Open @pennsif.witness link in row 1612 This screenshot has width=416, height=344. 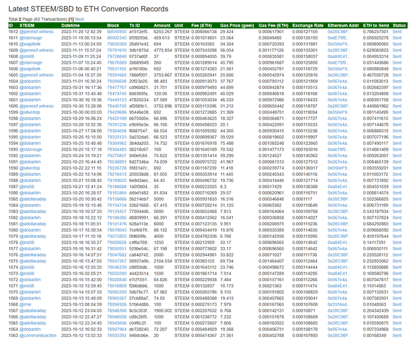pos(36,31)
